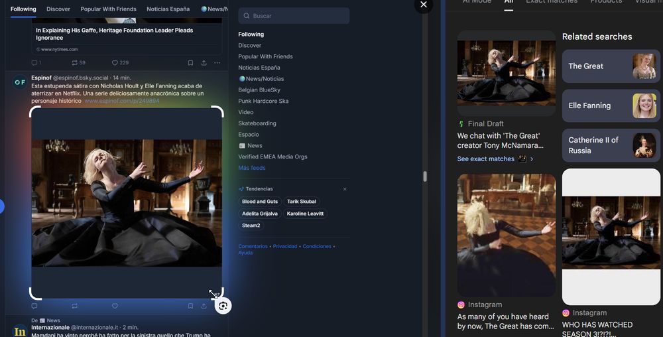The width and height of the screenshot is (663, 337).
Task: Share the Espinof post
Action: (204, 306)
